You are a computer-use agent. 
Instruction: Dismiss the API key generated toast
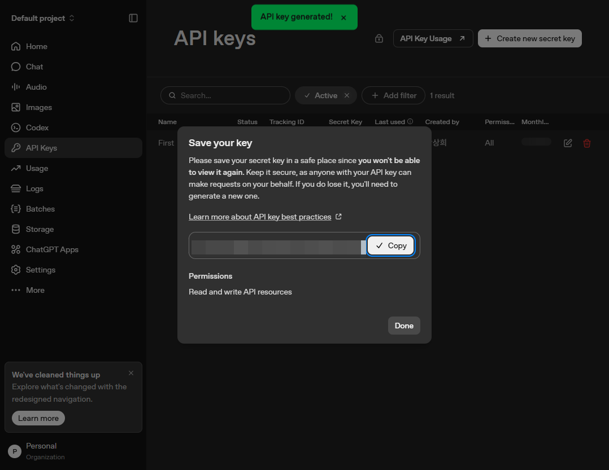tap(343, 17)
